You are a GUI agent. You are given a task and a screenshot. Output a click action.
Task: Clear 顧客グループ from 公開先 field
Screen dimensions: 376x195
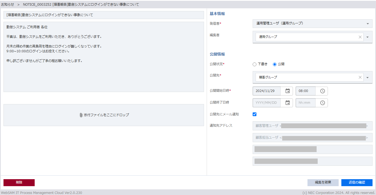click(360, 77)
